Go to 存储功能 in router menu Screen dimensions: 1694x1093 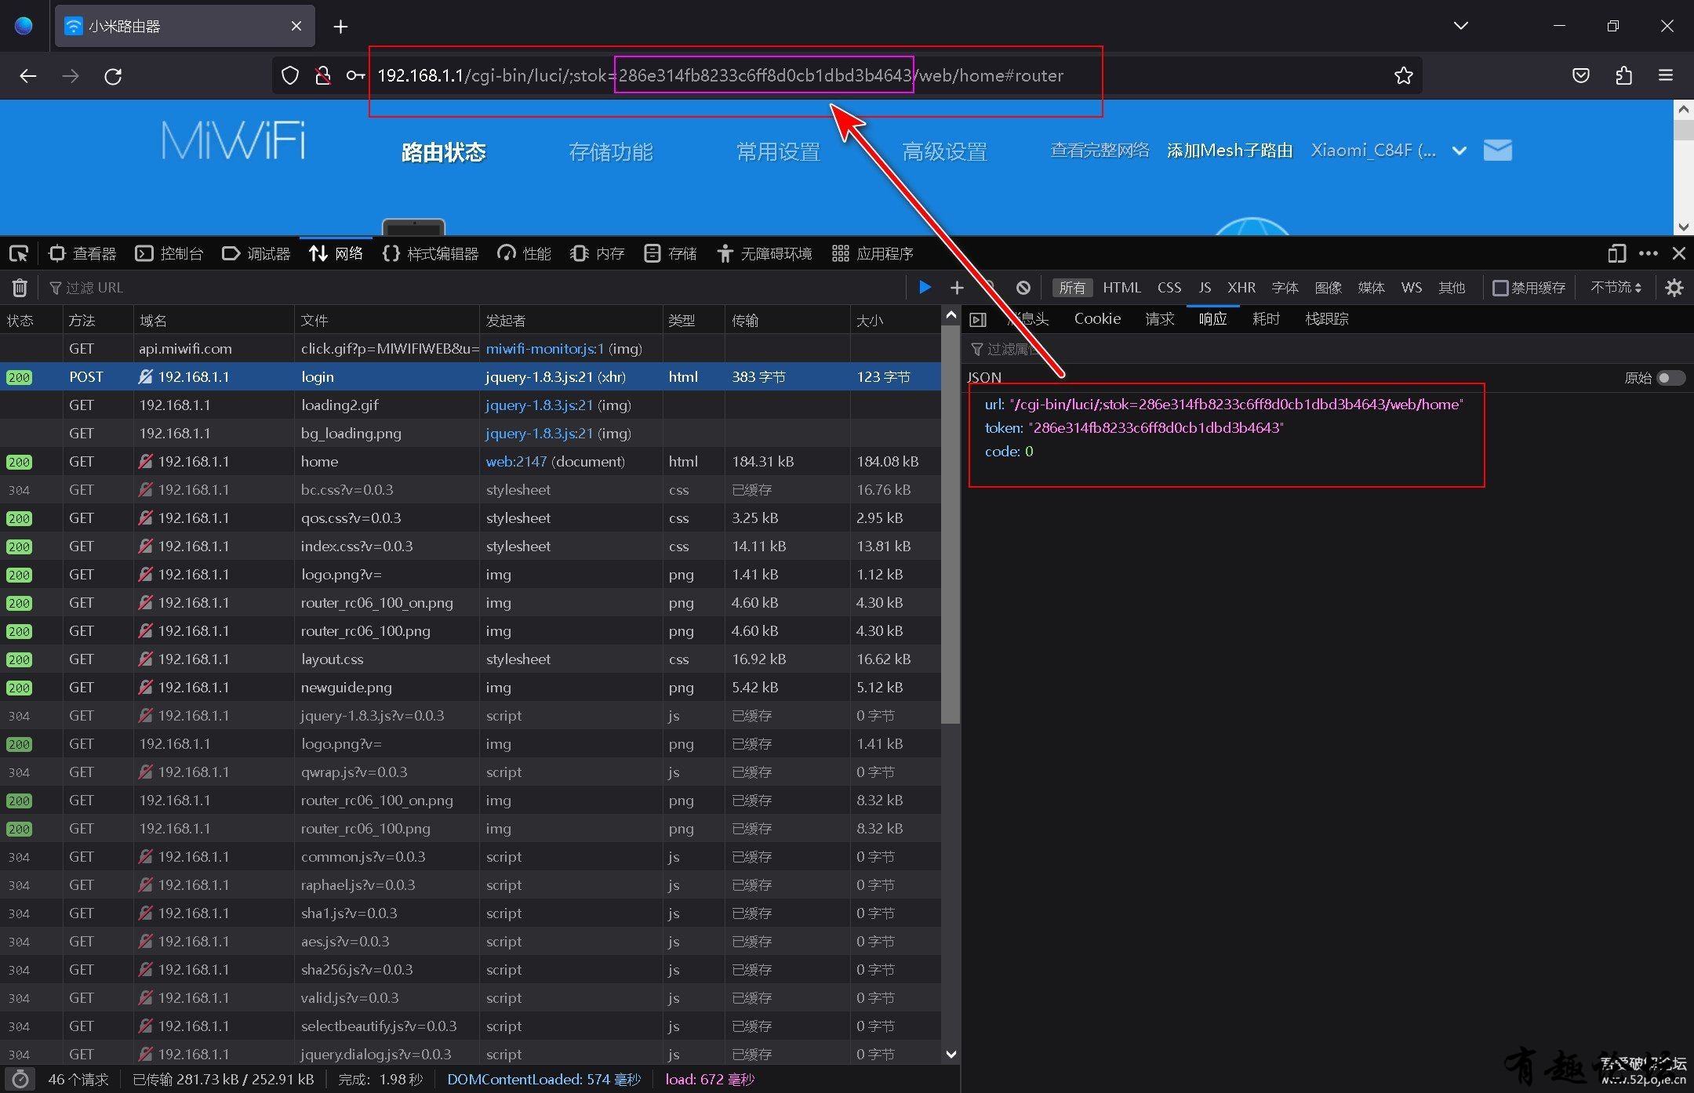pyautogui.click(x=610, y=151)
